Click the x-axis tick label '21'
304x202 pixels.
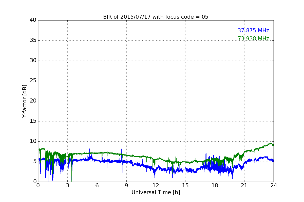point(244,185)
